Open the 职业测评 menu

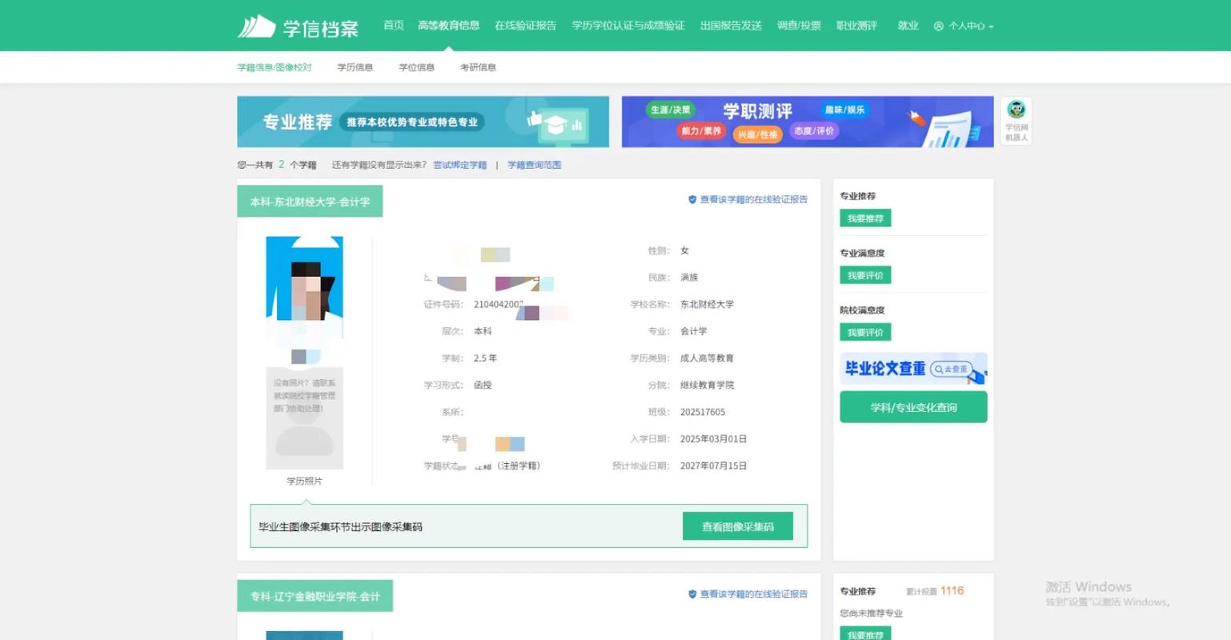[x=857, y=26]
